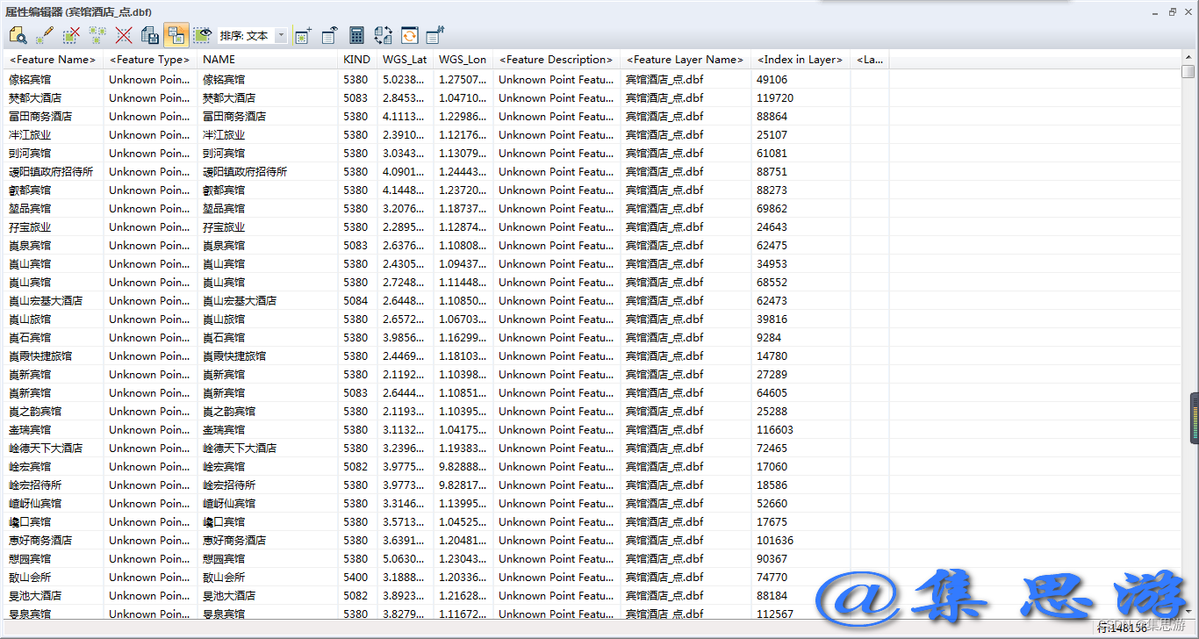Click the cell with index 68552
Viewport: 1199px width, 639px height.
(x=801, y=282)
